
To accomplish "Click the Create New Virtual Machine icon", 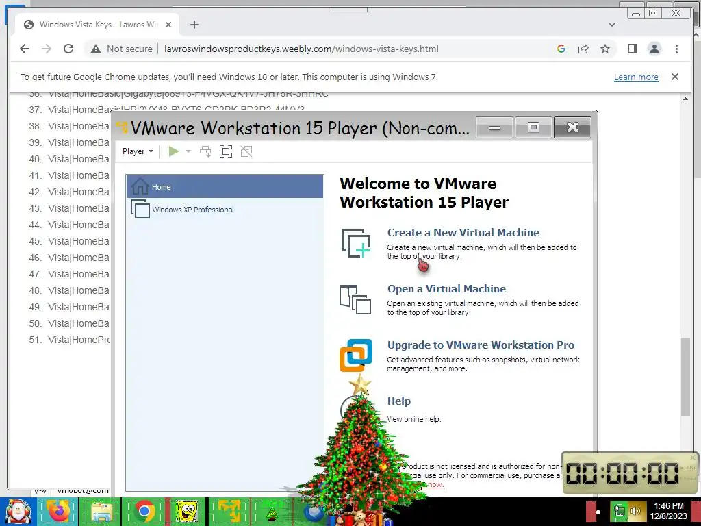I will click(x=356, y=243).
